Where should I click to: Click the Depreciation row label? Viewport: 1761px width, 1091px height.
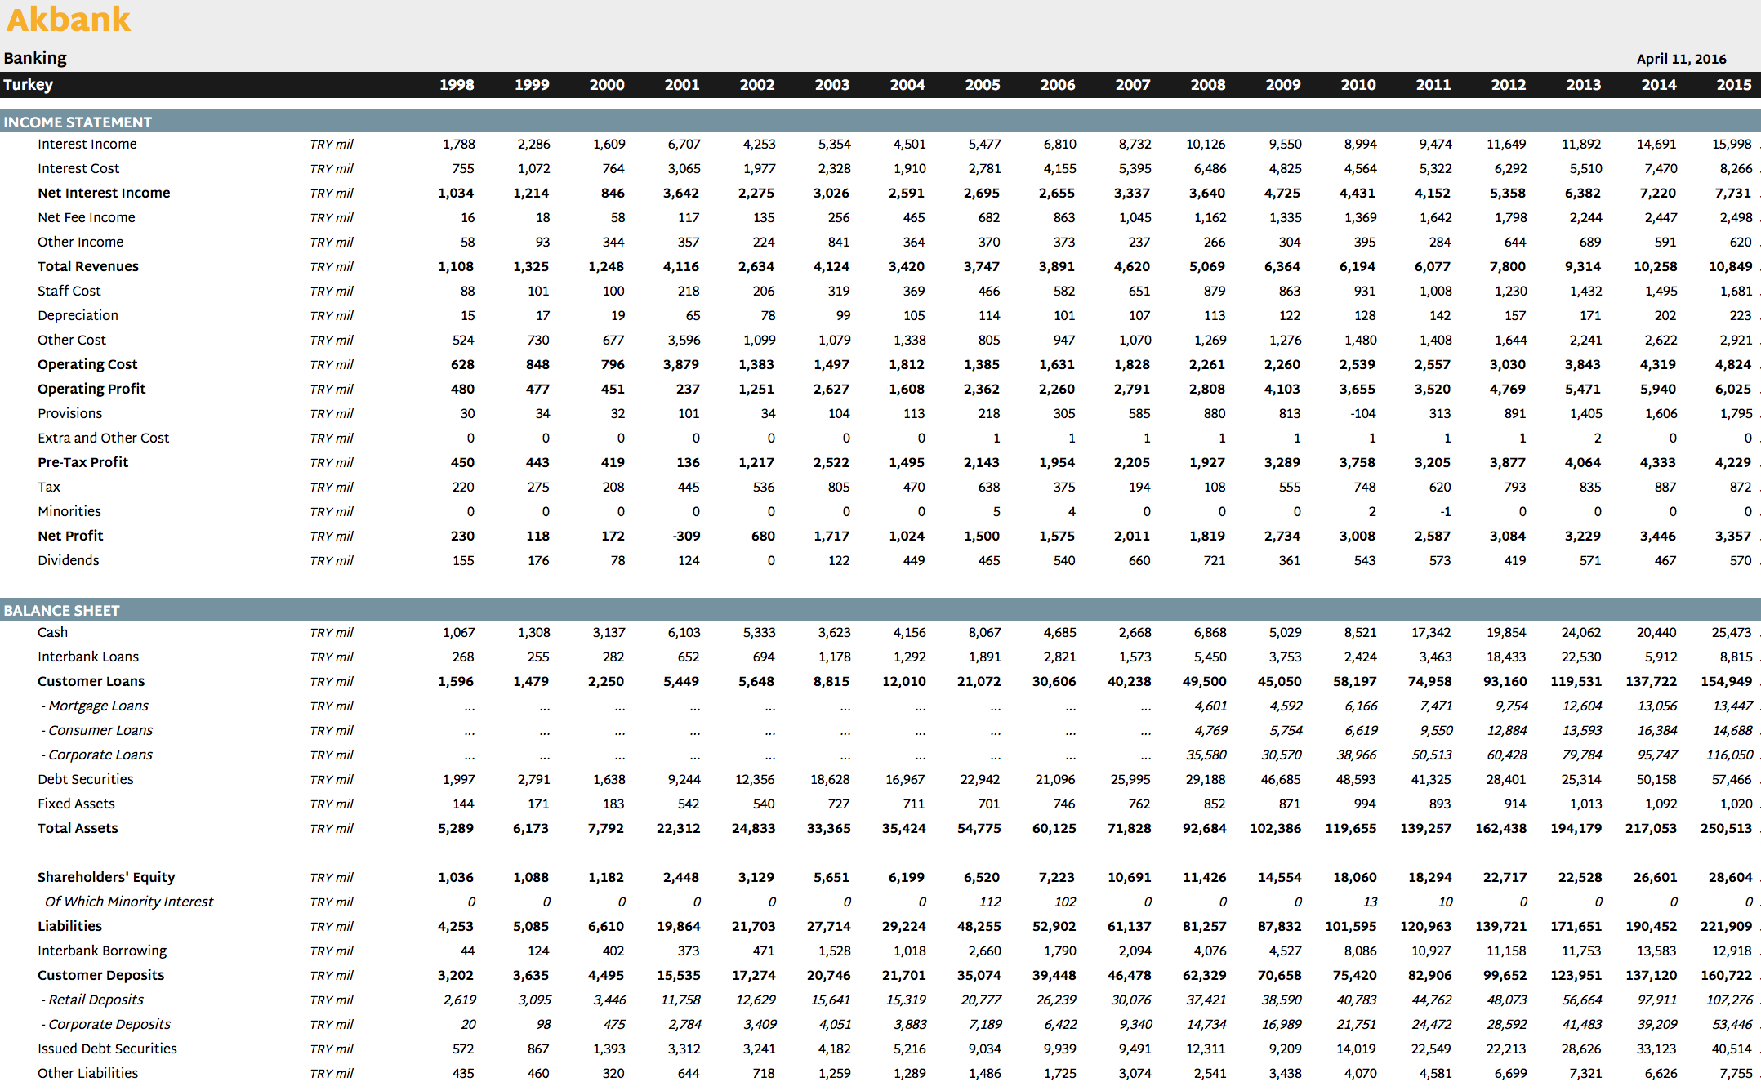click(x=78, y=315)
